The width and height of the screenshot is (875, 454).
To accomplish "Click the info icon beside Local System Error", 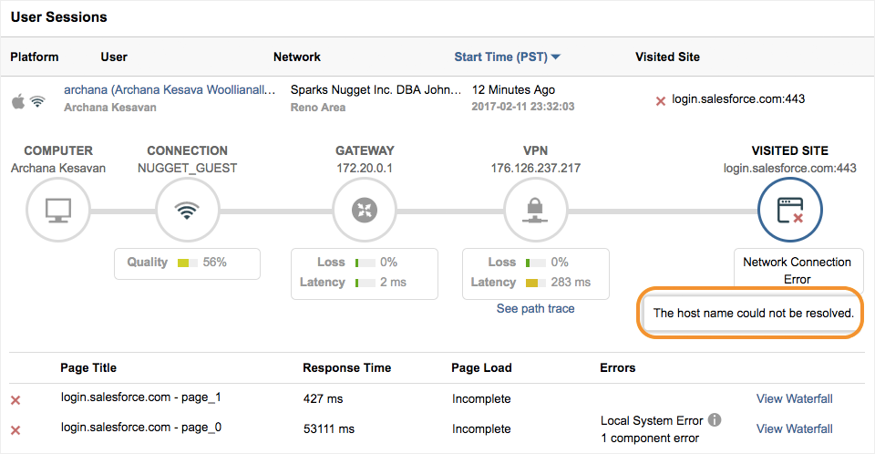I will tap(715, 420).
